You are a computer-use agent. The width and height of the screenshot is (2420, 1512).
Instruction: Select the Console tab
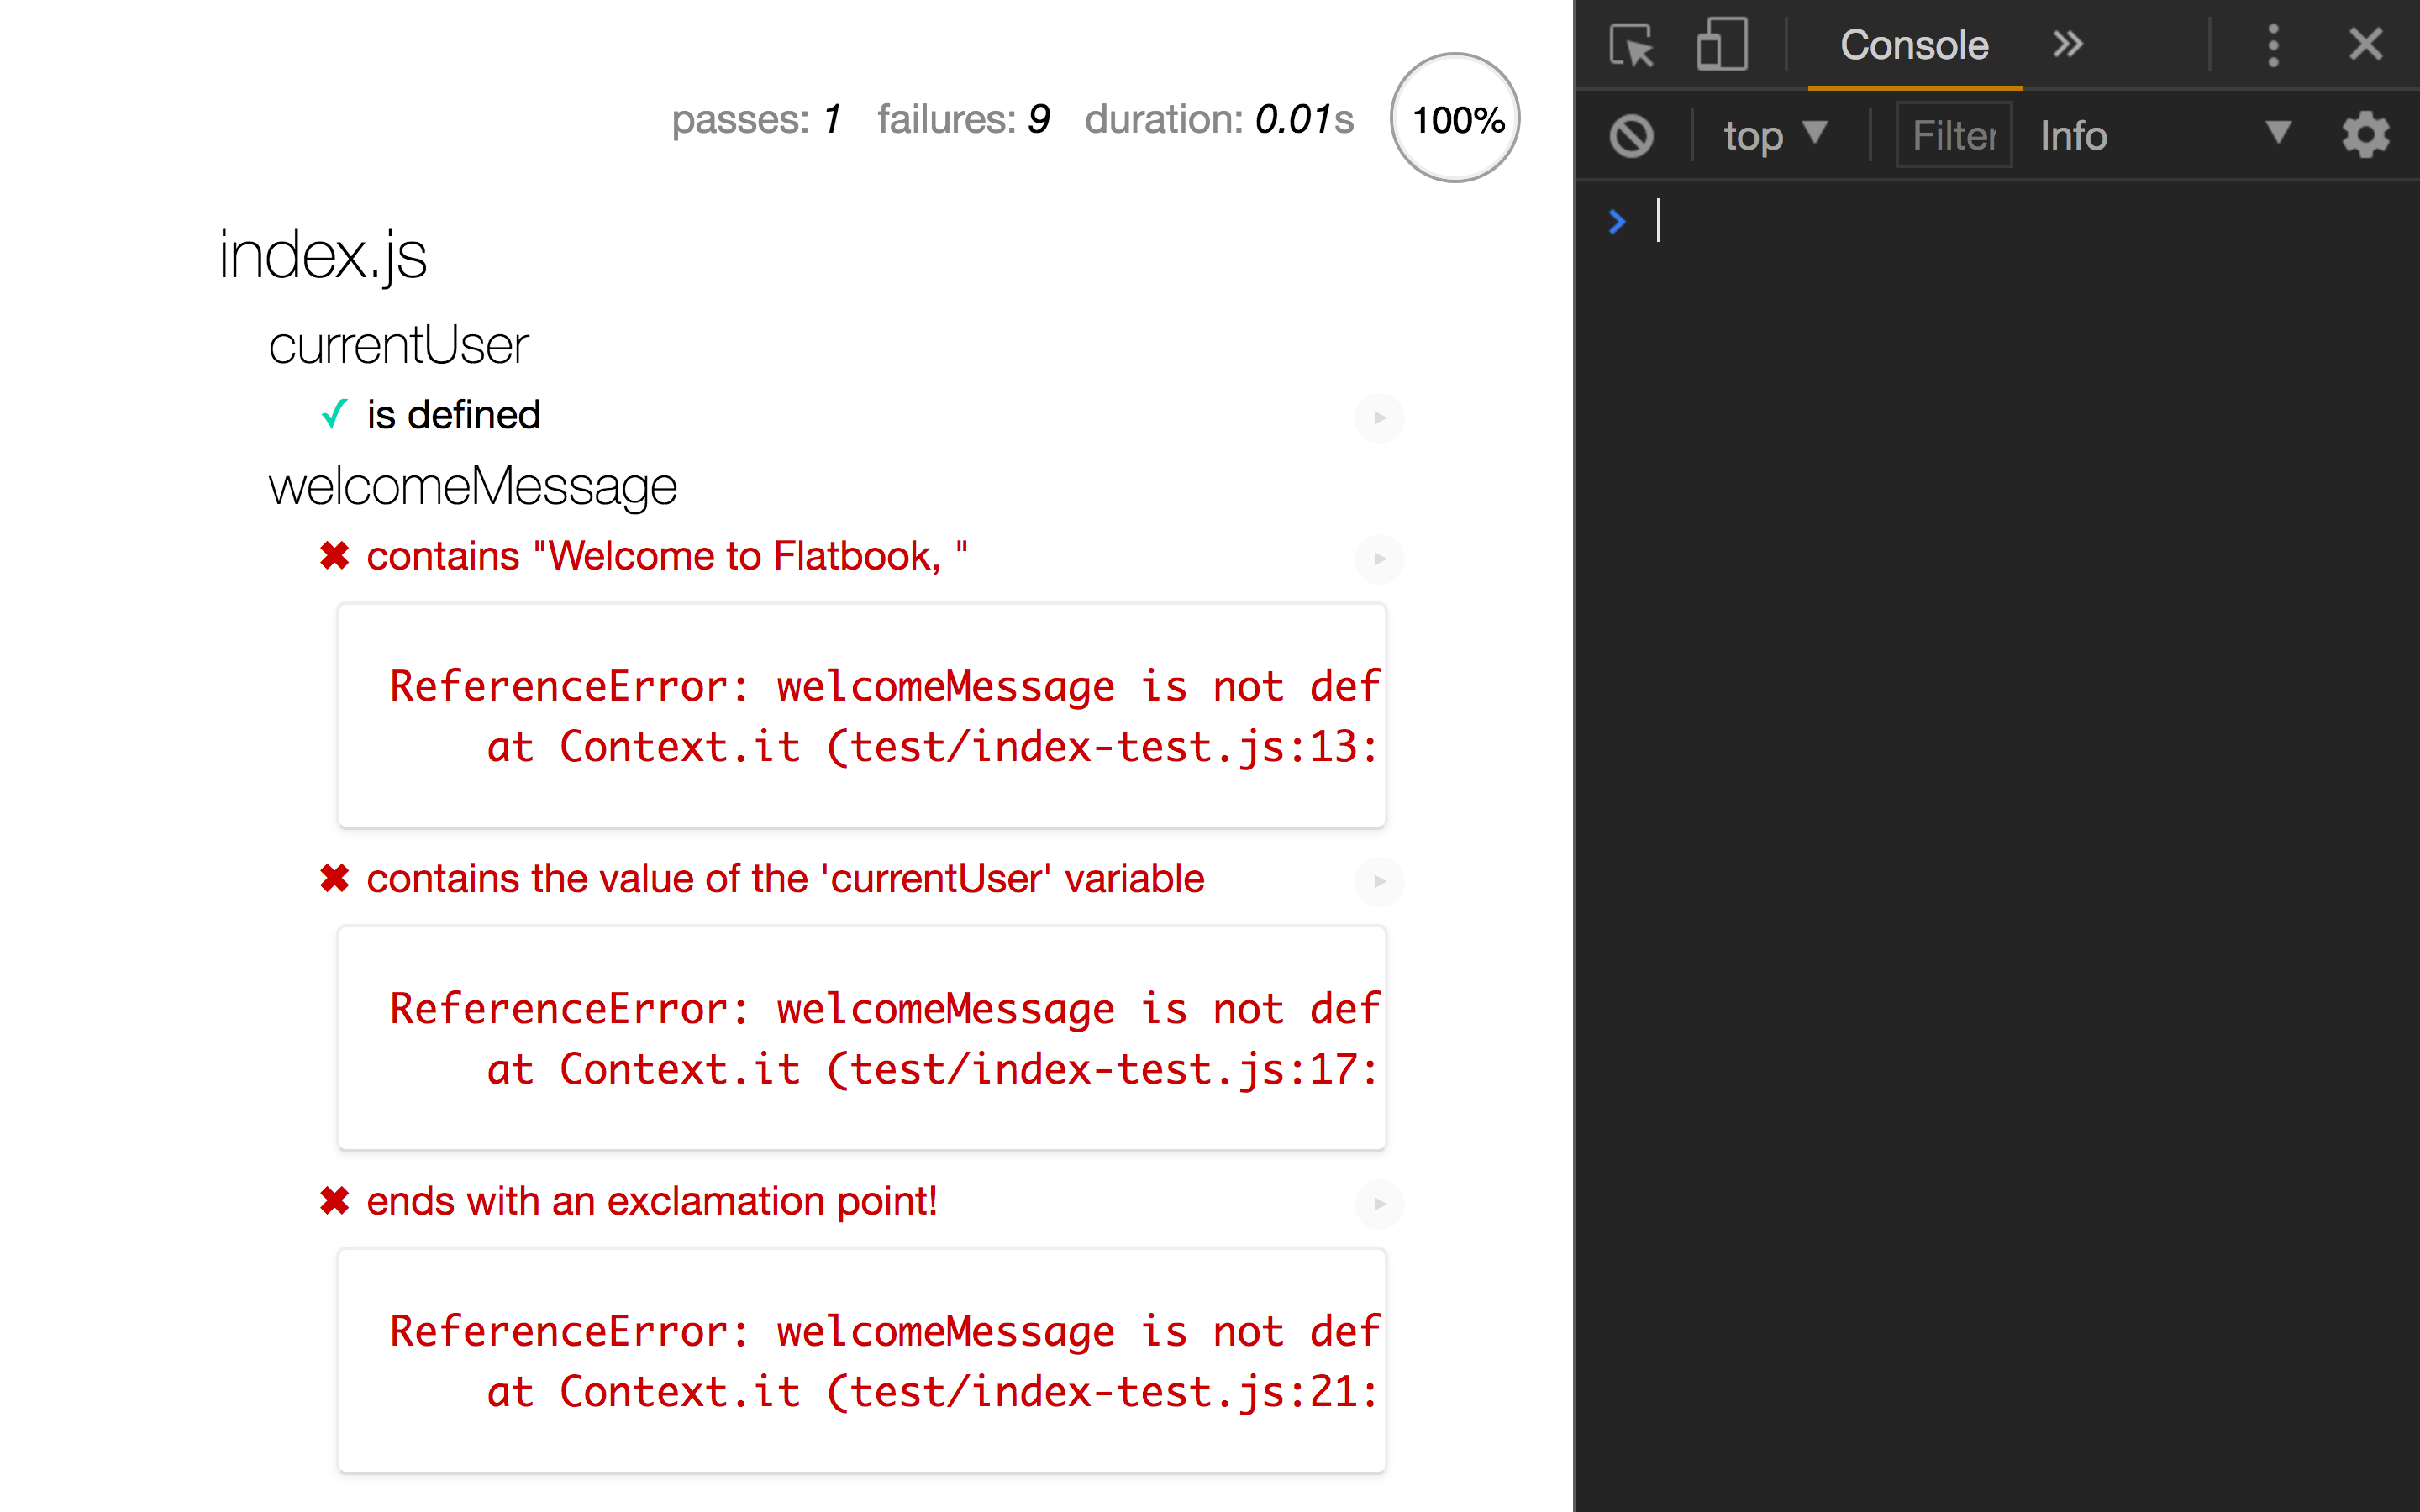[x=1913, y=45]
